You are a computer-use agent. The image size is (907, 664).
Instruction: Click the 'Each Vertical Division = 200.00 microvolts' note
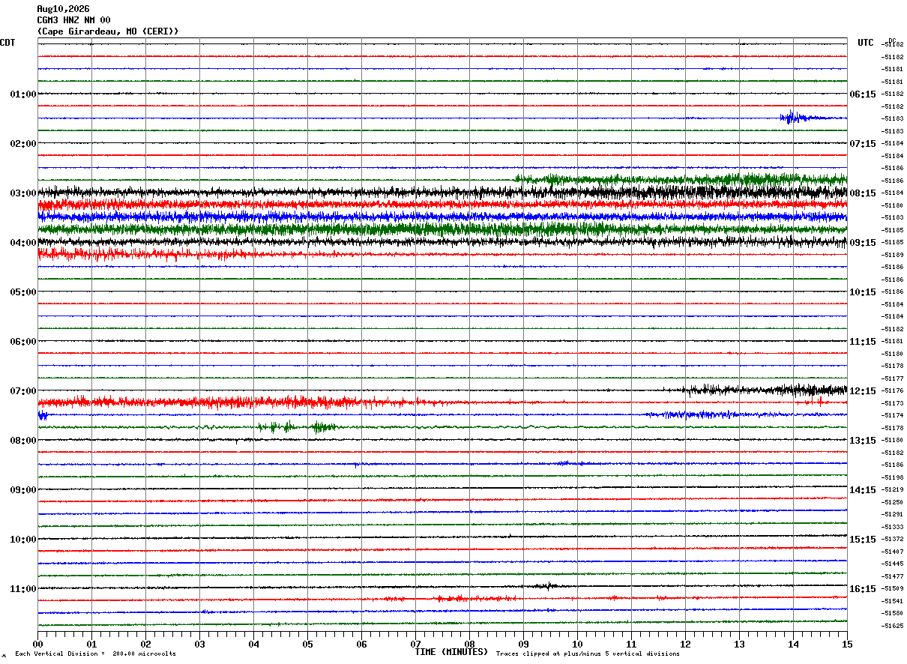coord(95,654)
